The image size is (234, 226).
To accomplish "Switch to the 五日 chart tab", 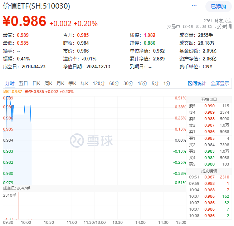I will click(x=23, y=83).
